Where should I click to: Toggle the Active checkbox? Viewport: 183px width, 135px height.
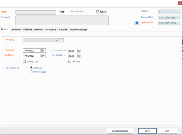point(98,12)
